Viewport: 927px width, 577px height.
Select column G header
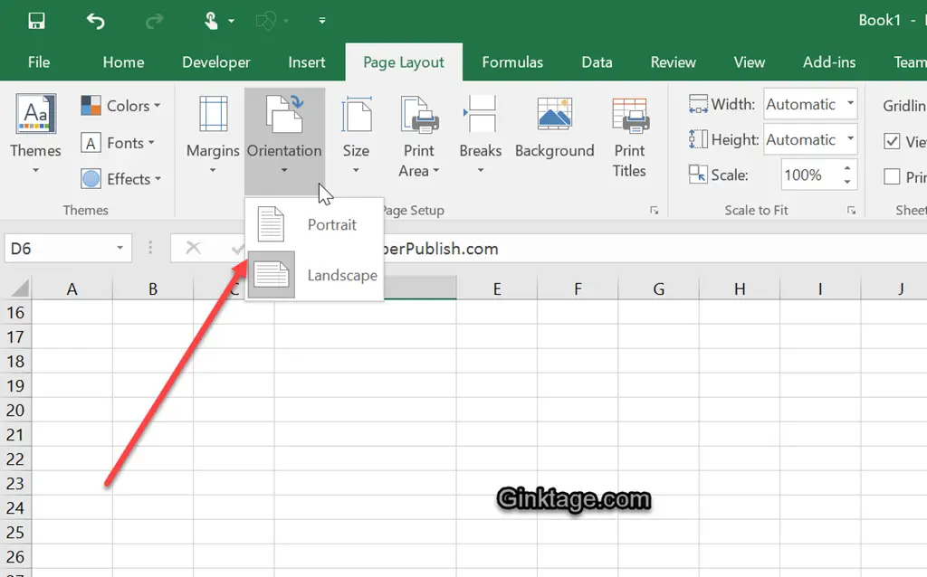(659, 288)
